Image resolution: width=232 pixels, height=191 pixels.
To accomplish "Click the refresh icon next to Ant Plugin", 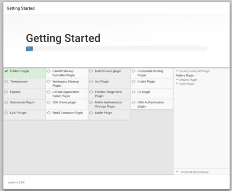I will pyautogui.click(x=91, y=82).
